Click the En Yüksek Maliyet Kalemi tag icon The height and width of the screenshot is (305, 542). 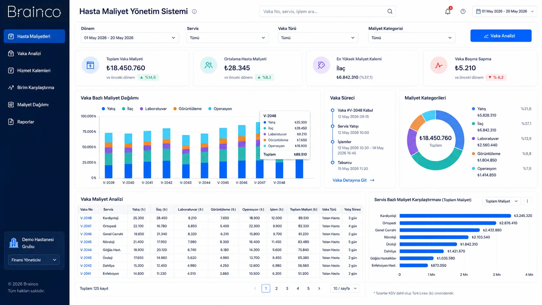321,65
